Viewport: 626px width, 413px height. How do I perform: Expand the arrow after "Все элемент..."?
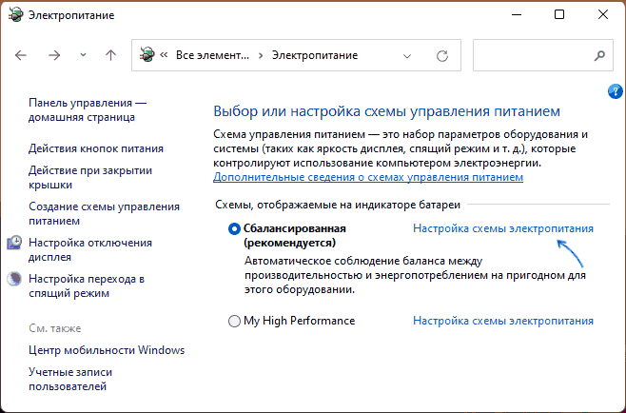click(x=261, y=55)
